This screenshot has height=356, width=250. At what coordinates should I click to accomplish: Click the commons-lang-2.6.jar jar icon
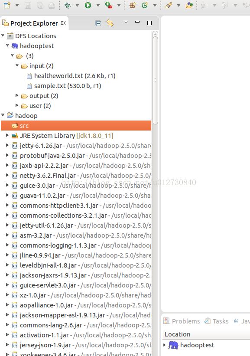pyautogui.click(x=15, y=325)
